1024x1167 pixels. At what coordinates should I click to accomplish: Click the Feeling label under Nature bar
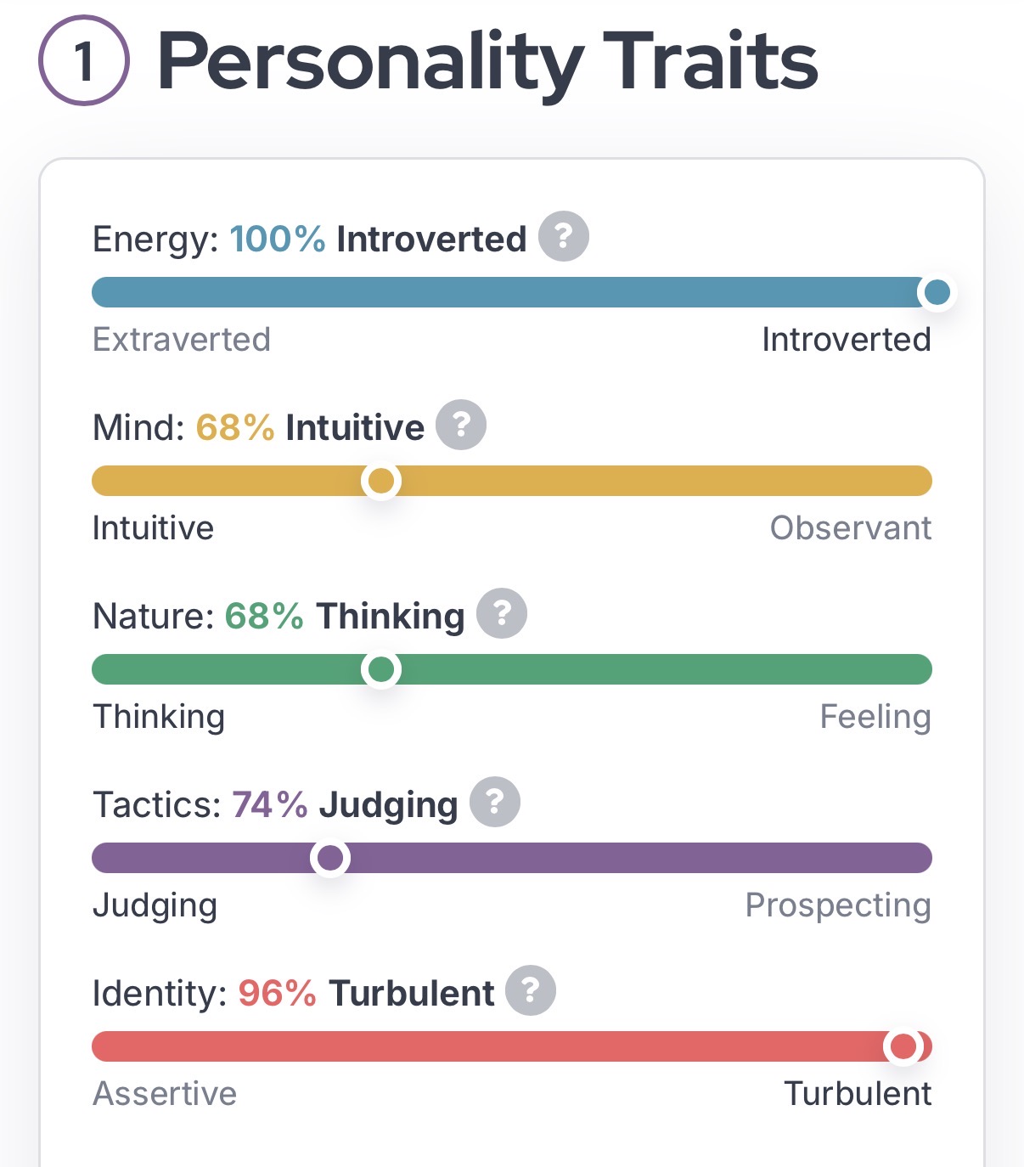point(875,717)
